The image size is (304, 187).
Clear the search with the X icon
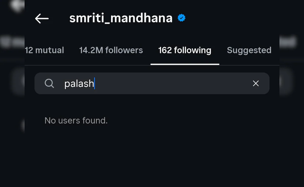tap(256, 83)
